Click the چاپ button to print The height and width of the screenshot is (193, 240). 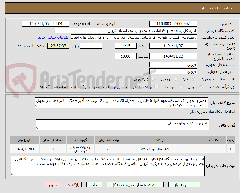coord(94,185)
